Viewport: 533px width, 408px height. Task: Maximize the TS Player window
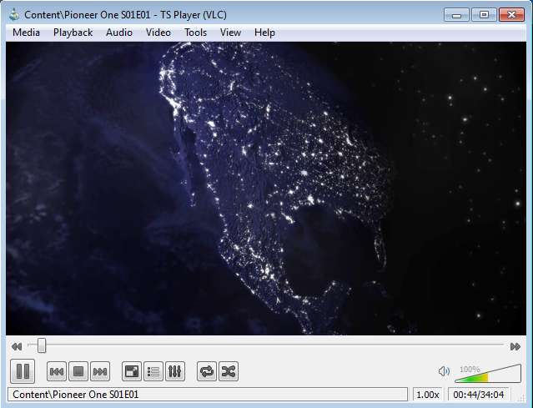pos(484,15)
